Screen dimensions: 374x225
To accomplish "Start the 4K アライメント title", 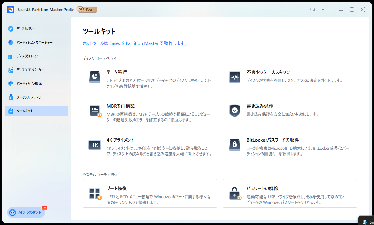I will [120, 140].
